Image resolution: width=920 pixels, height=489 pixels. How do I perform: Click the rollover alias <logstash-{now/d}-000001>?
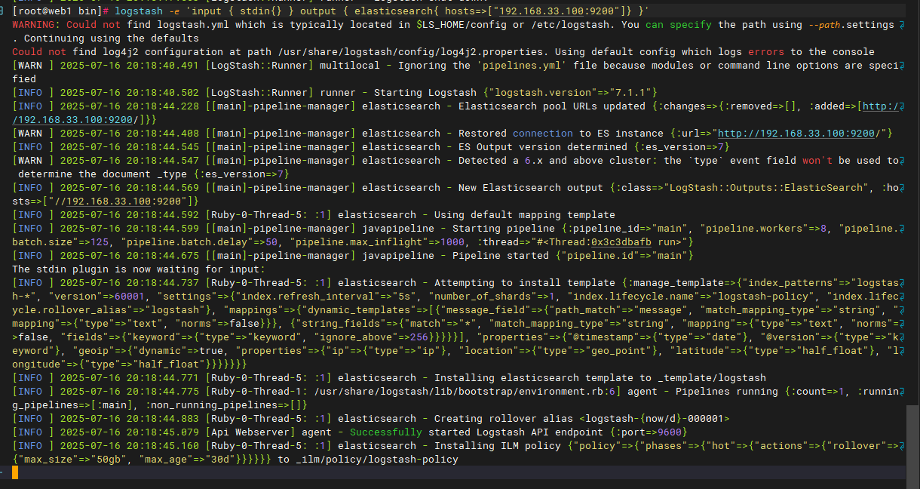655,419
